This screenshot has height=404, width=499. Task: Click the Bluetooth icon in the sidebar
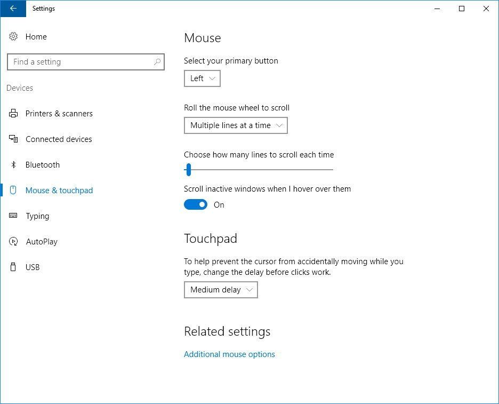point(13,164)
